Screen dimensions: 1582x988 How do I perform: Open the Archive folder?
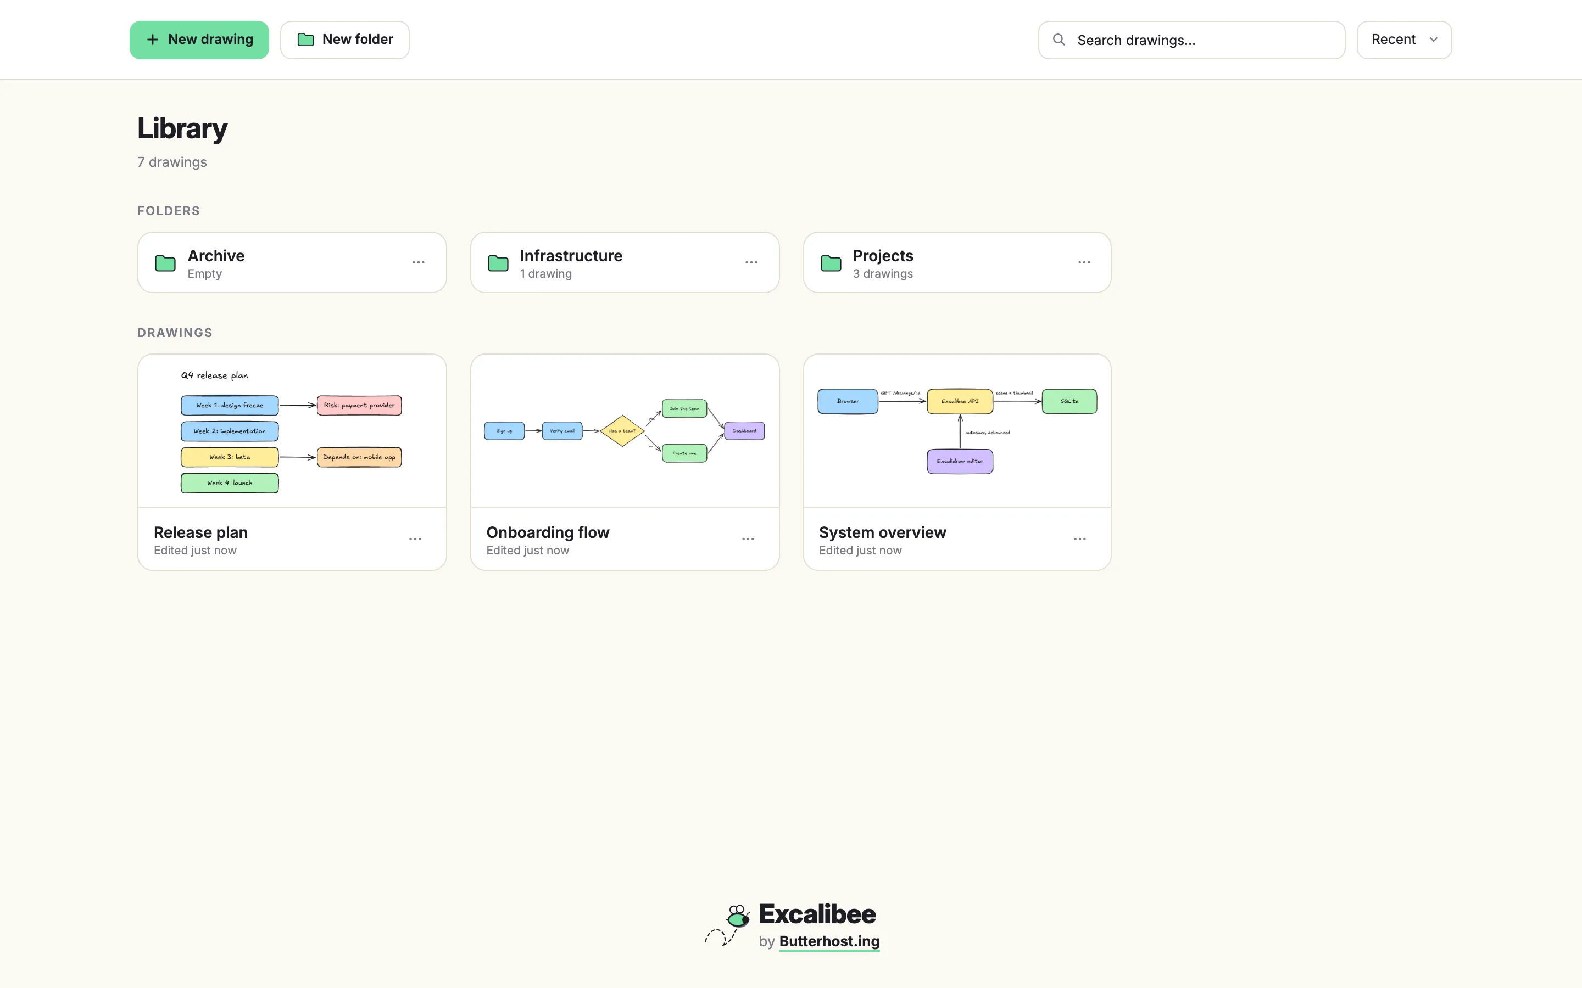tap(292, 263)
